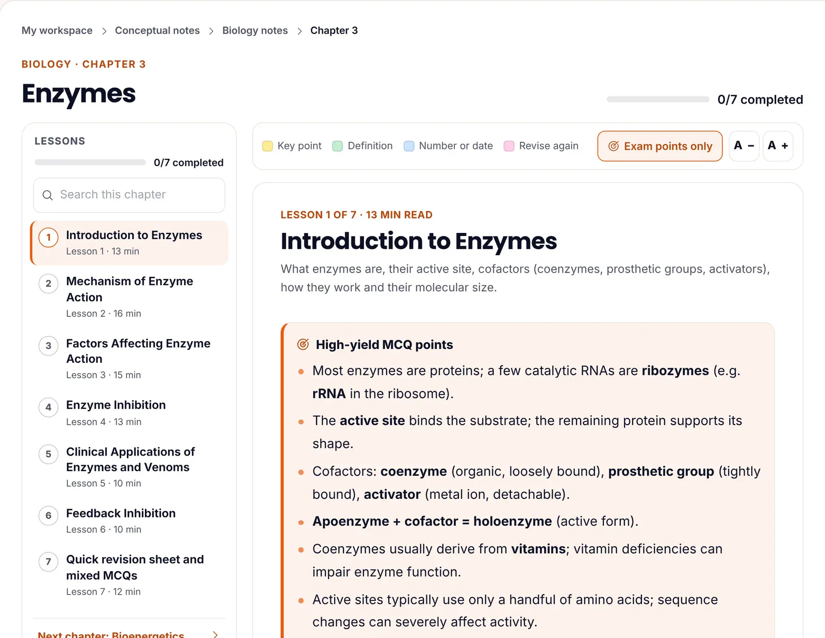Click the Chapter 3 breadcrumb
Image resolution: width=825 pixels, height=638 pixels.
point(334,30)
